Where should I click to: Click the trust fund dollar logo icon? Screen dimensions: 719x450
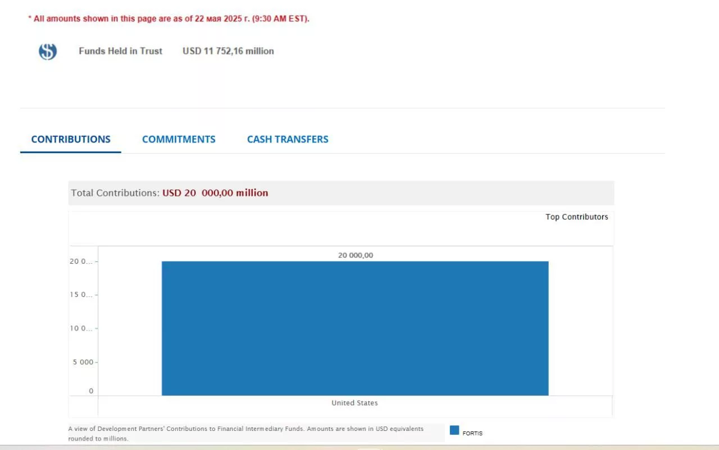[x=48, y=52]
